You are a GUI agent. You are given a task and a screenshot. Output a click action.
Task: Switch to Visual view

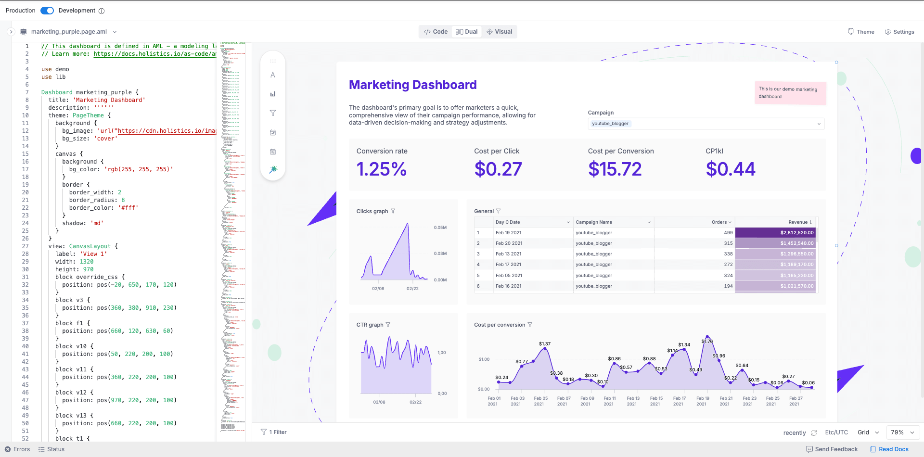click(500, 32)
